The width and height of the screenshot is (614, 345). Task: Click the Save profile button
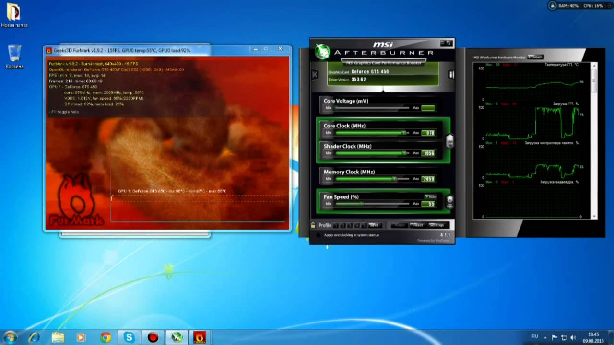(374, 225)
